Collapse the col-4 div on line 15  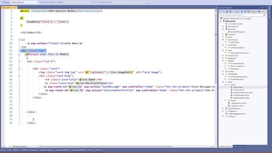pyautogui.click(x=19, y=61)
